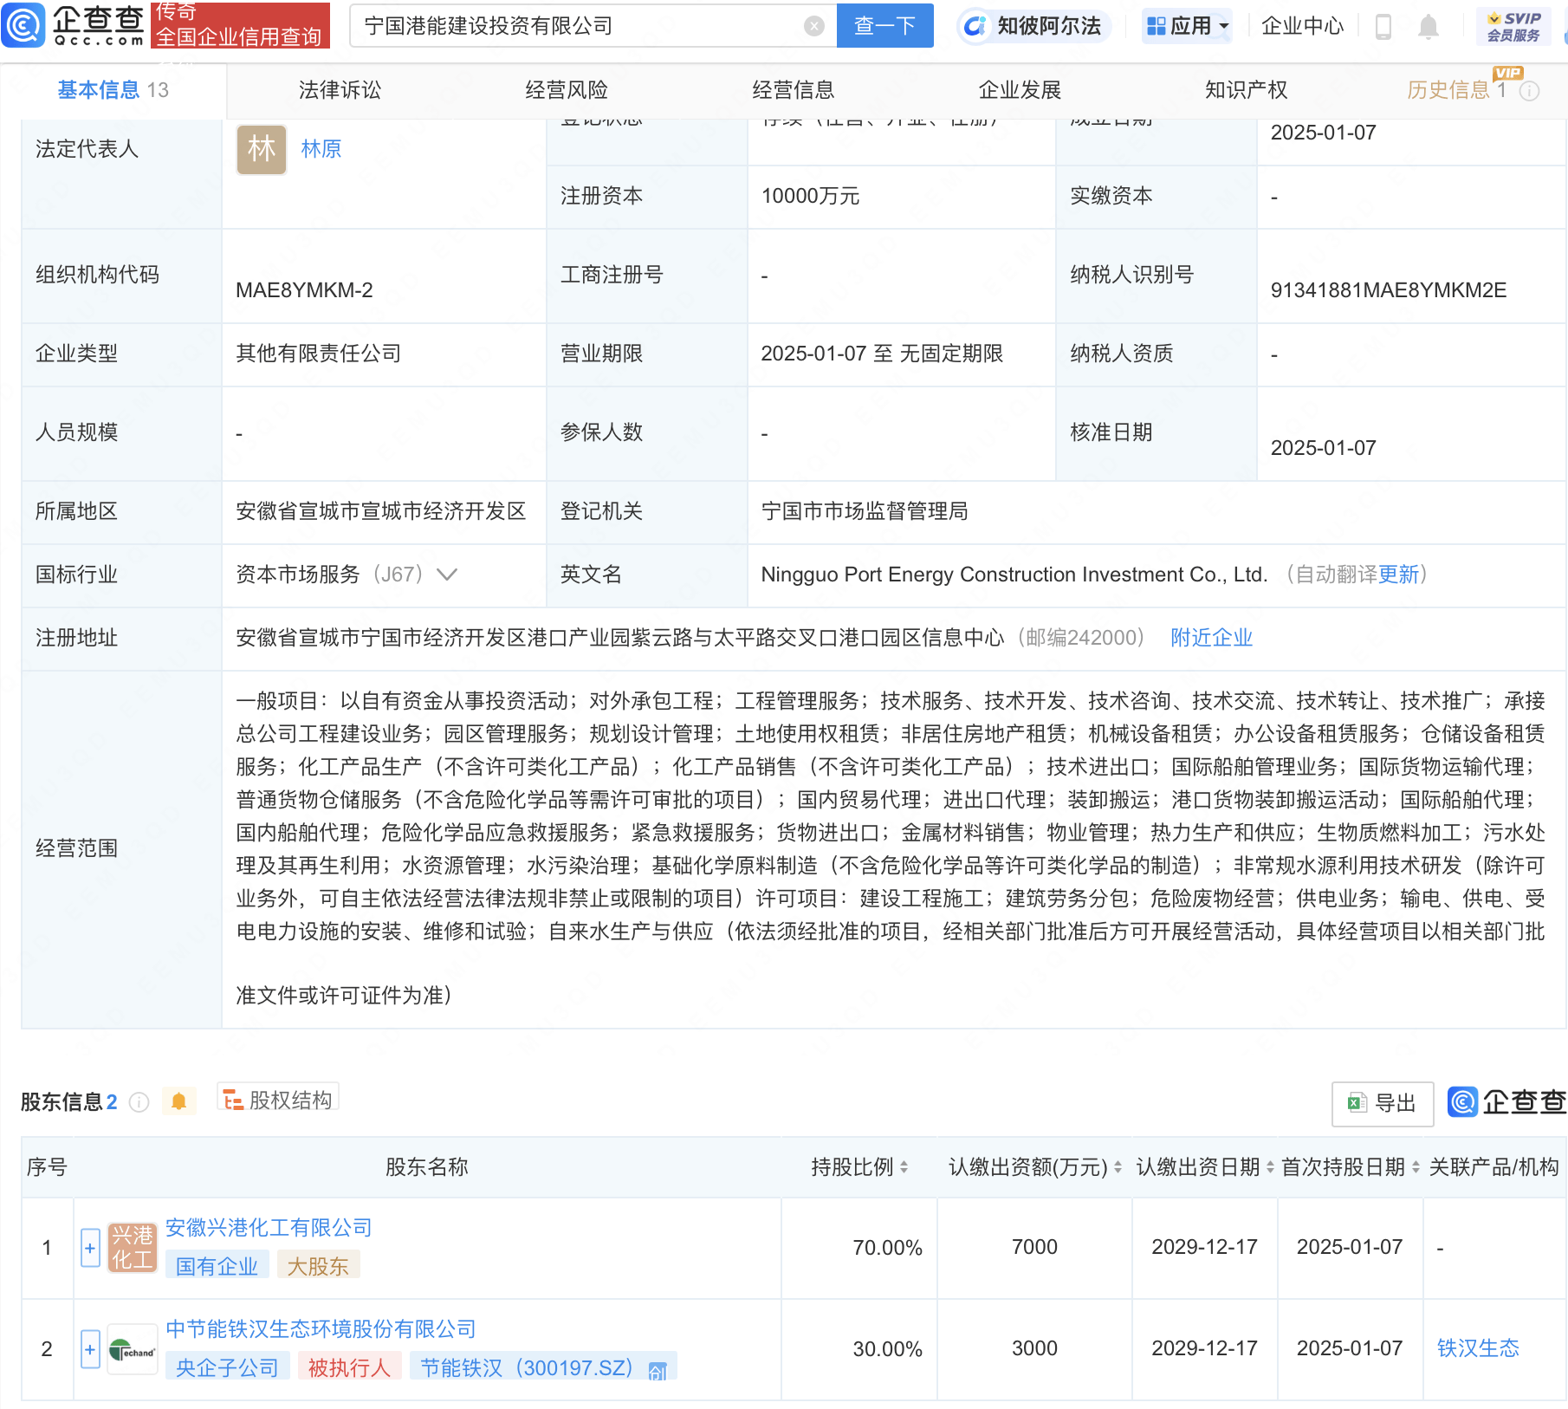Viewport: 1568px width, 1409px height.
Task: Expand the 中节能铁汉生态 row plus button
Action: [90, 1349]
